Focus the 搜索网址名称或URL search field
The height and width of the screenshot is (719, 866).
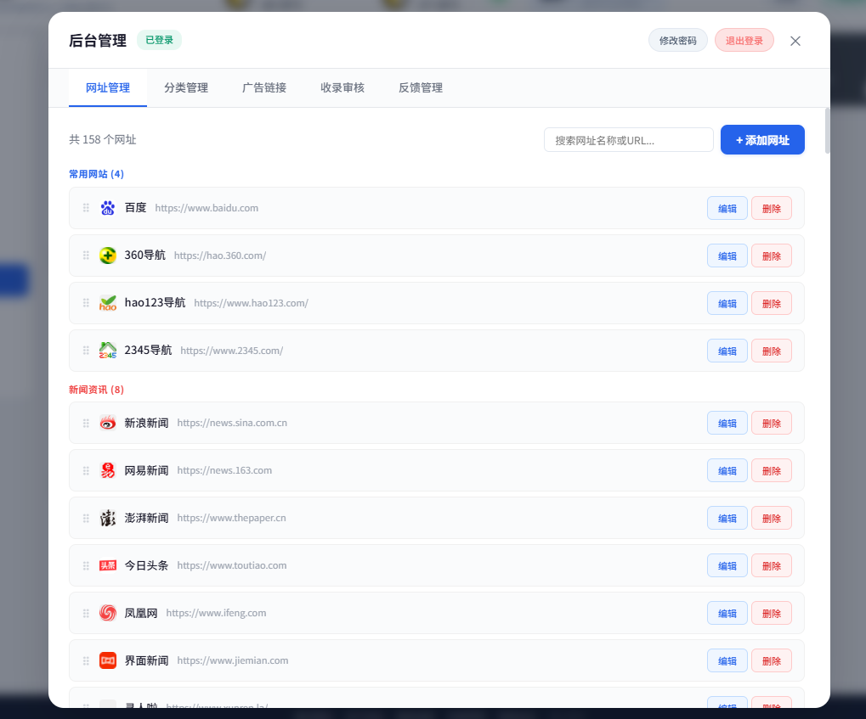click(629, 140)
